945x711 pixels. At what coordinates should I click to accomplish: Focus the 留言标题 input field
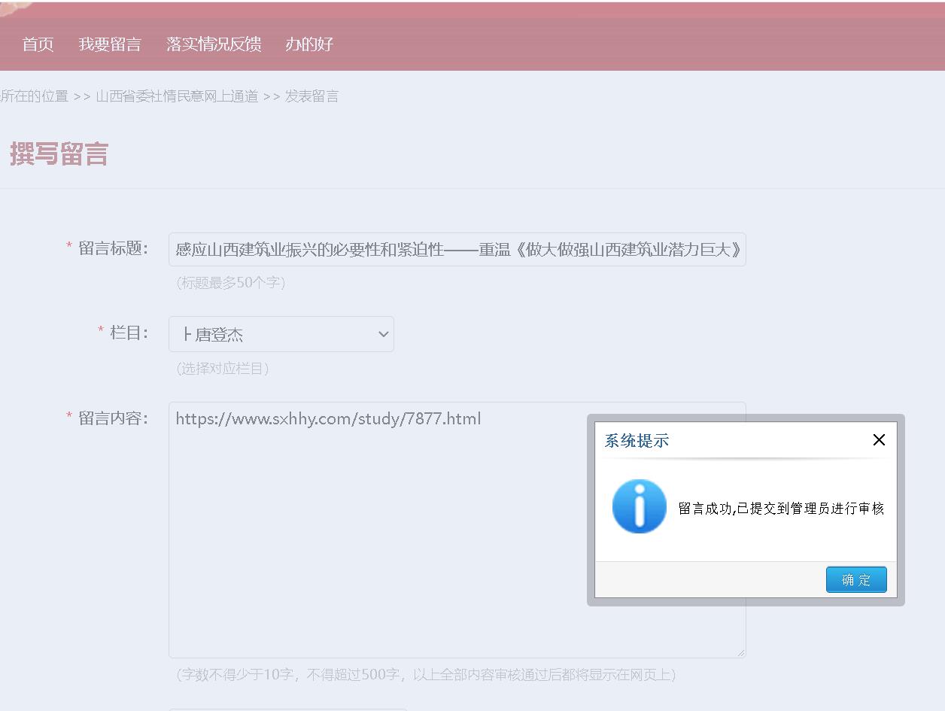coord(457,249)
